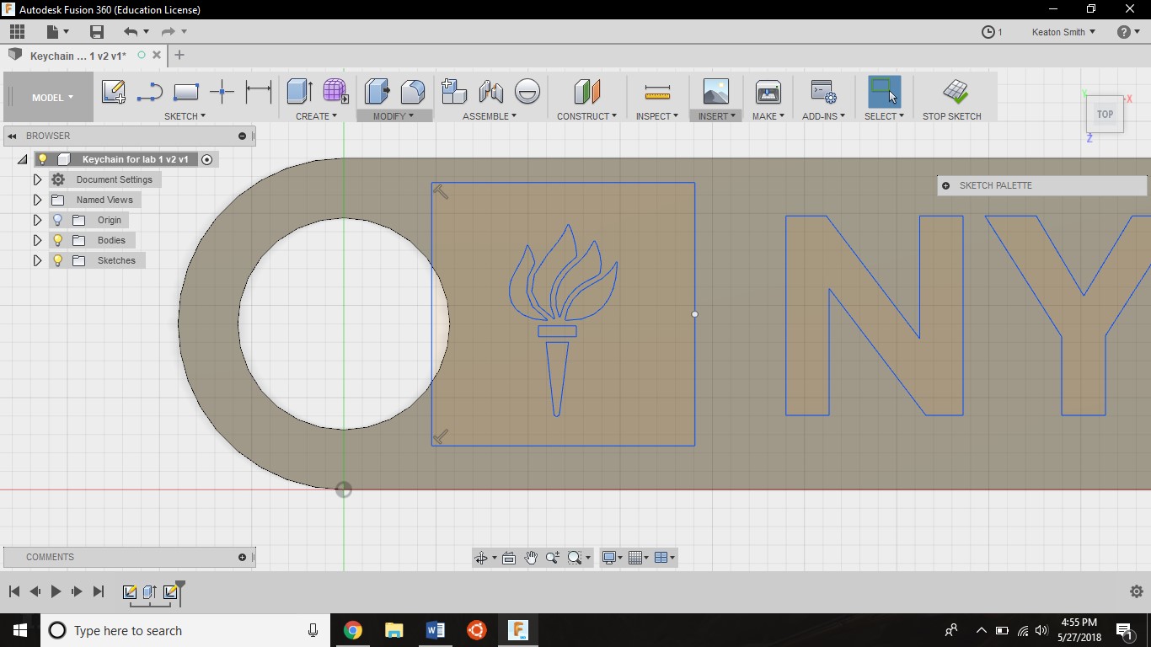
Task: Click the Scripts and Add-Ins icon
Action: click(x=823, y=91)
